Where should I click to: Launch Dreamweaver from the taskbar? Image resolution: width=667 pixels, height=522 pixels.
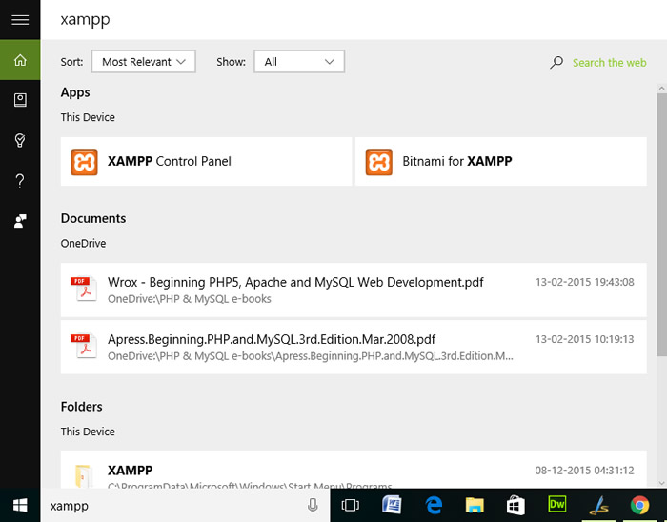pos(557,504)
